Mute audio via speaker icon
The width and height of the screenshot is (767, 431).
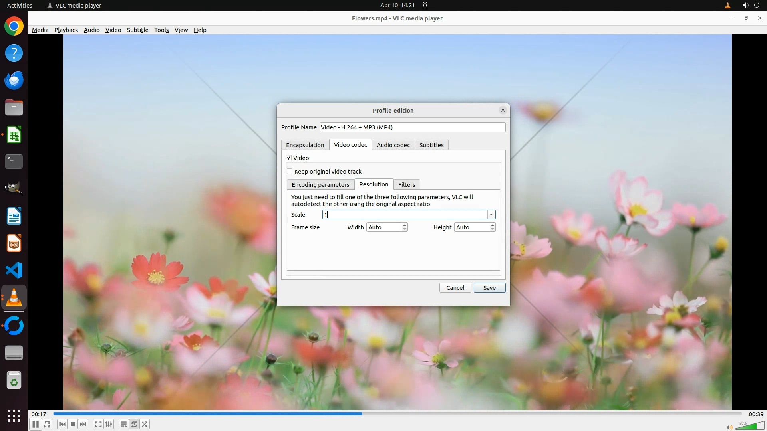coord(729,427)
